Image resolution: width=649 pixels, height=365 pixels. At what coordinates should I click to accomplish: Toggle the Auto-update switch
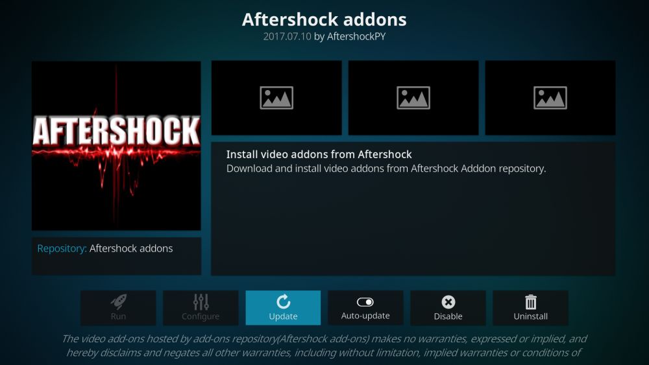point(365,302)
